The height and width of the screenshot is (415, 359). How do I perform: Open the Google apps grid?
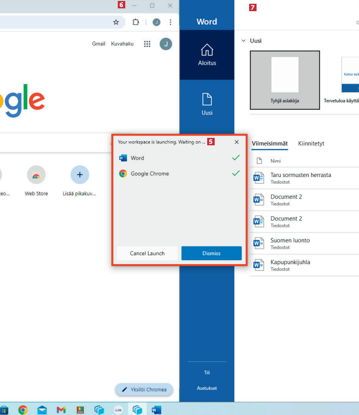pyautogui.click(x=147, y=44)
